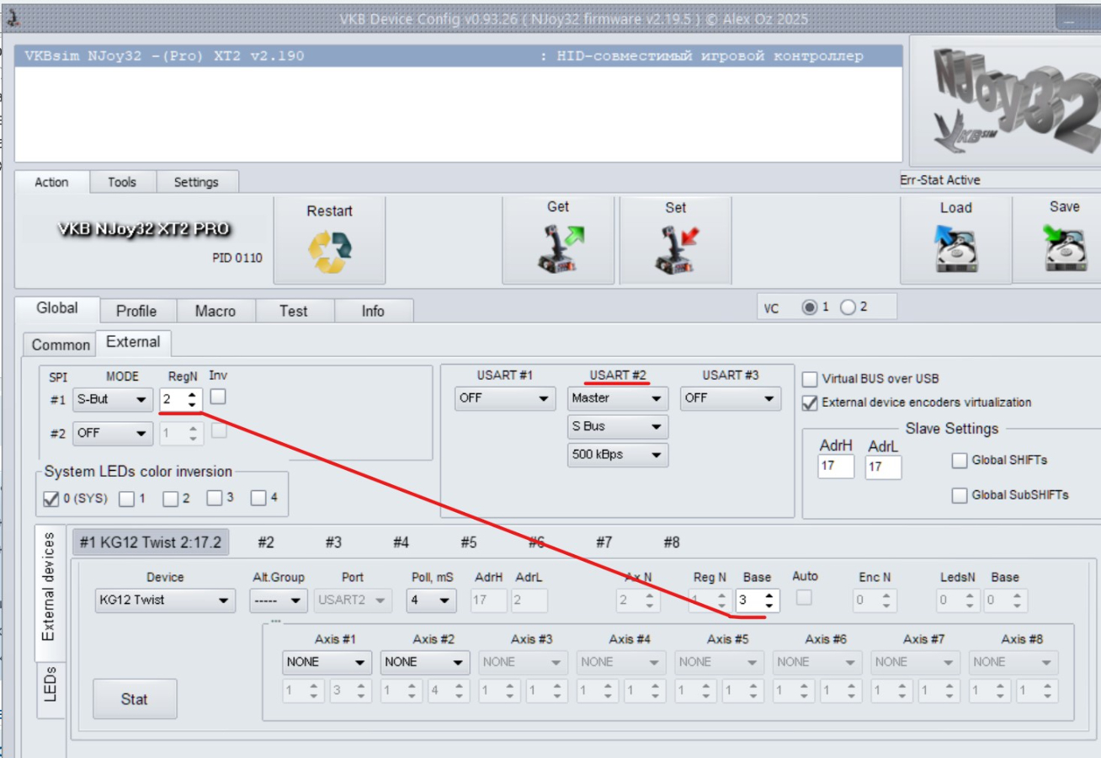Open USART #2 Master mode dropdown

[617, 398]
